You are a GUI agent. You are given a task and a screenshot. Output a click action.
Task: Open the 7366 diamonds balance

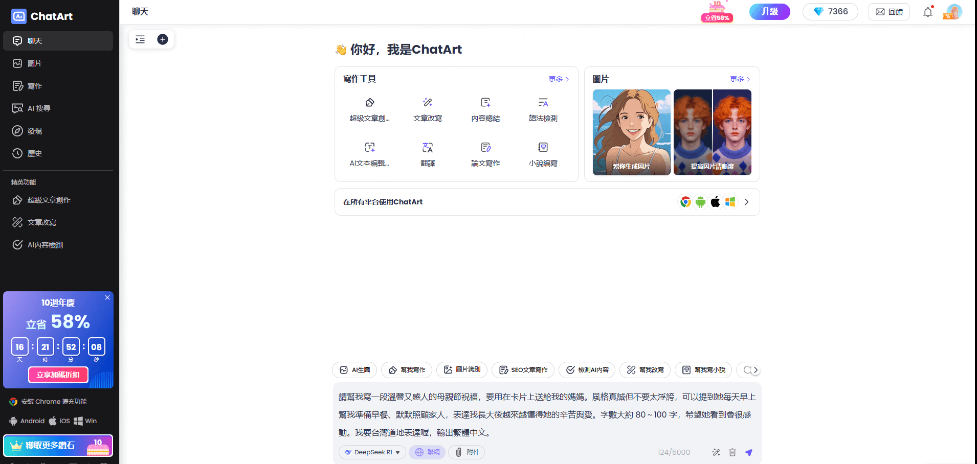tap(830, 12)
